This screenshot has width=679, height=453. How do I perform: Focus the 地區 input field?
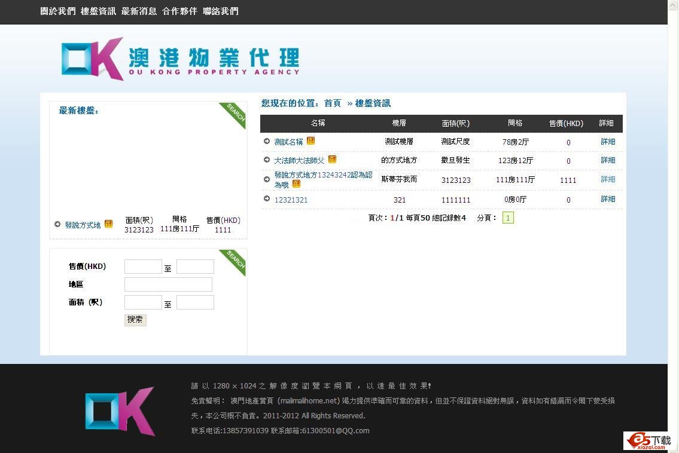[169, 284]
